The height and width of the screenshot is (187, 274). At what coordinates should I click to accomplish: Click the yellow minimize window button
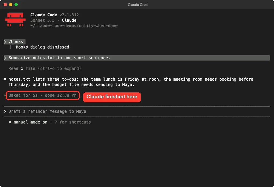coord(11,5)
